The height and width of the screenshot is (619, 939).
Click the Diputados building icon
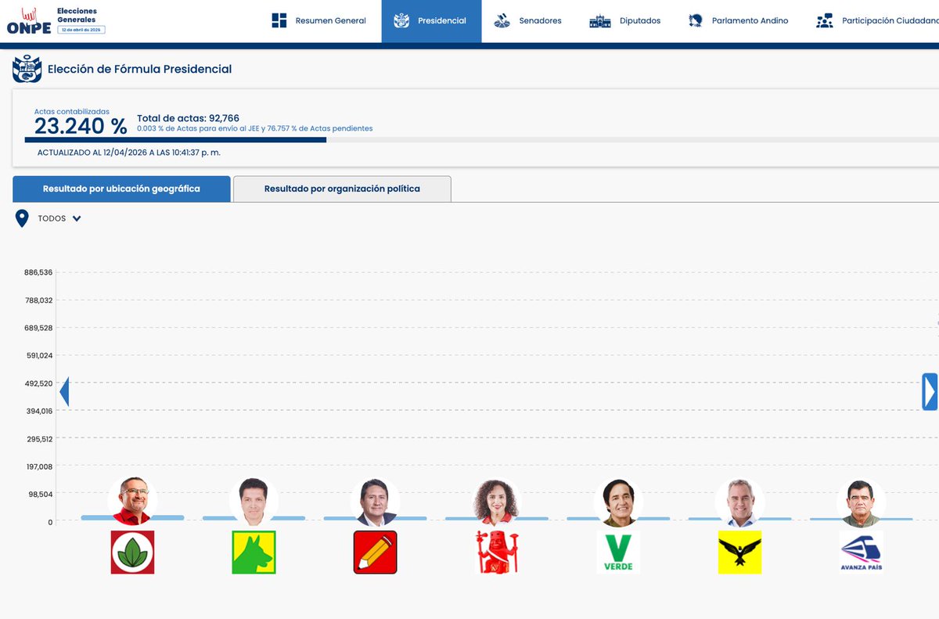599,21
